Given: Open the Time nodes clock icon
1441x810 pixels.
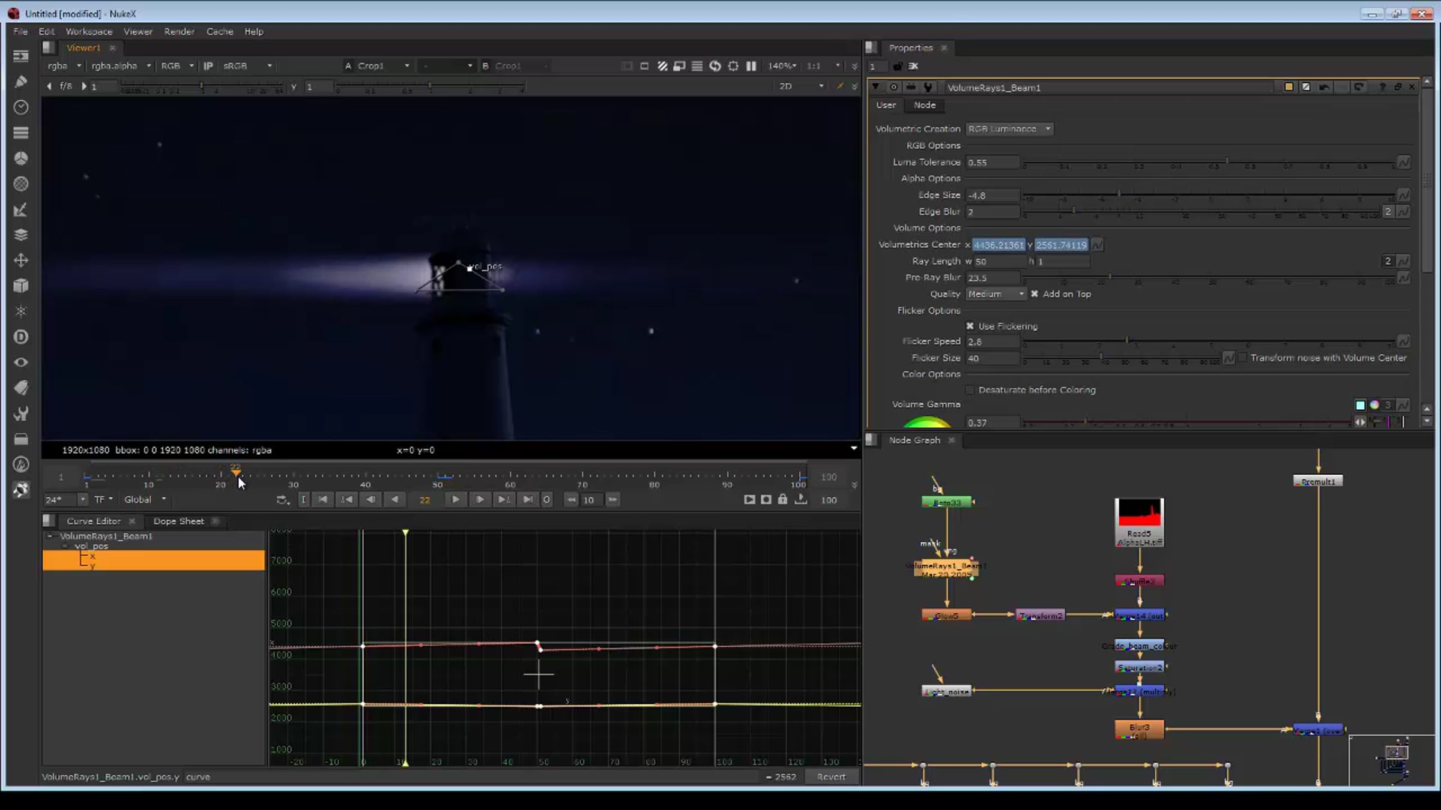Looking at the screenshot, I should pyautogui.click(x=21, y=107).
